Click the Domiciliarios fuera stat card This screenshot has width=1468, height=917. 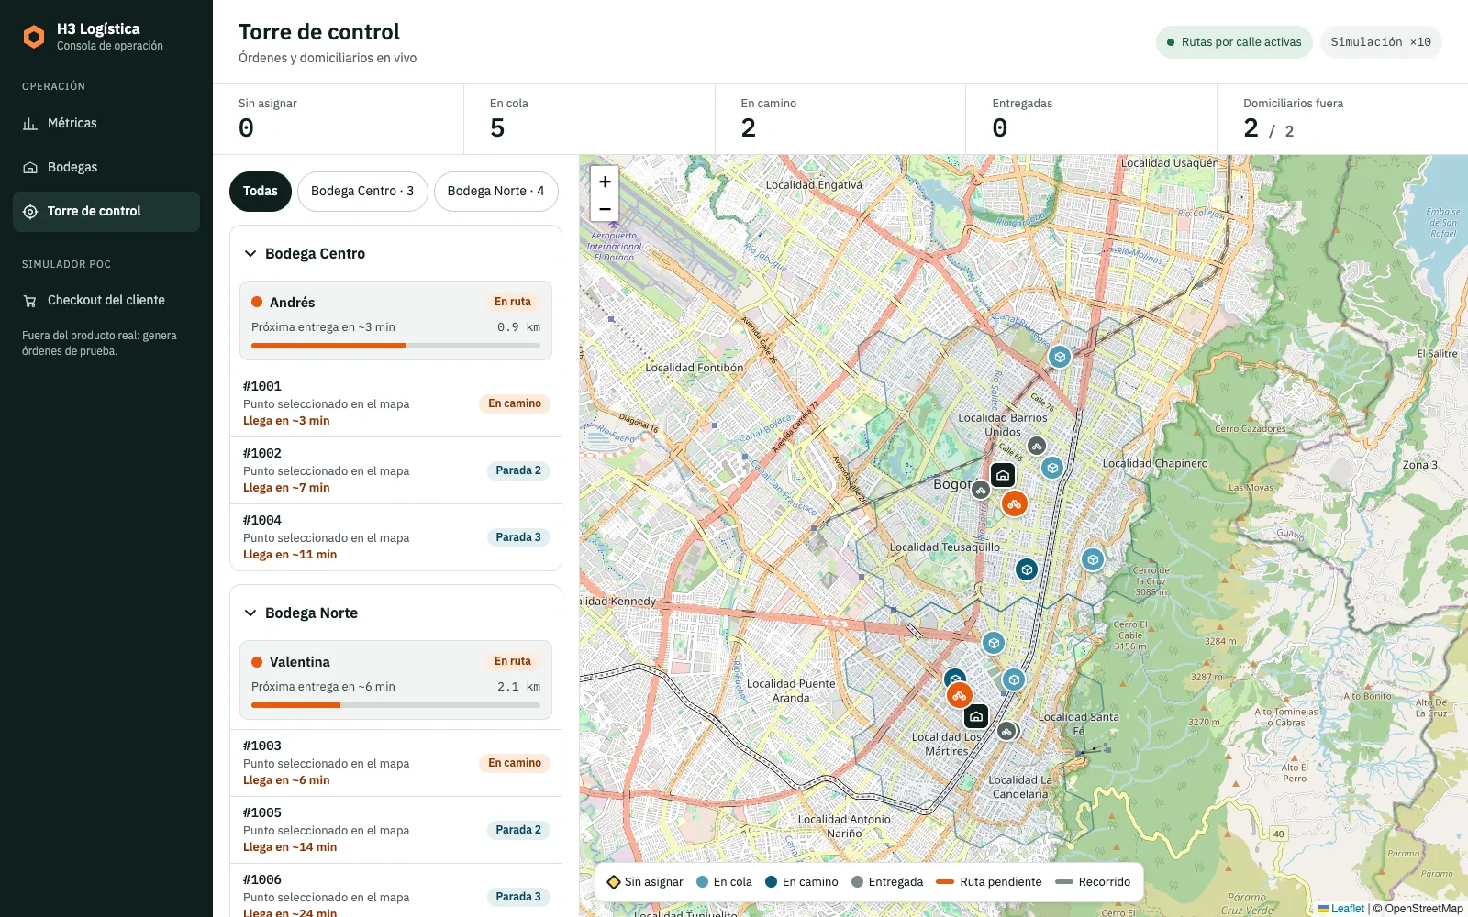point(1342,119)
